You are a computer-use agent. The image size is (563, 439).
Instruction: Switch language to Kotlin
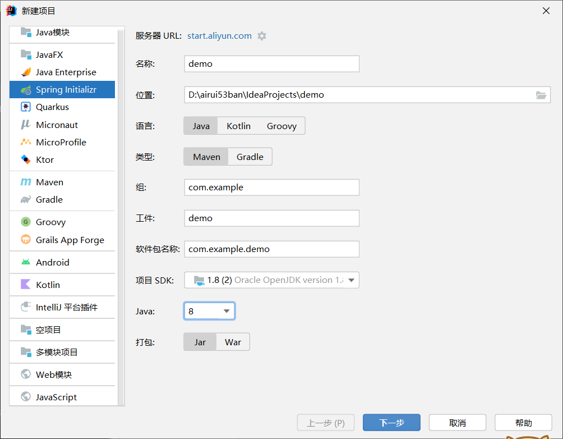click(238, 126)
